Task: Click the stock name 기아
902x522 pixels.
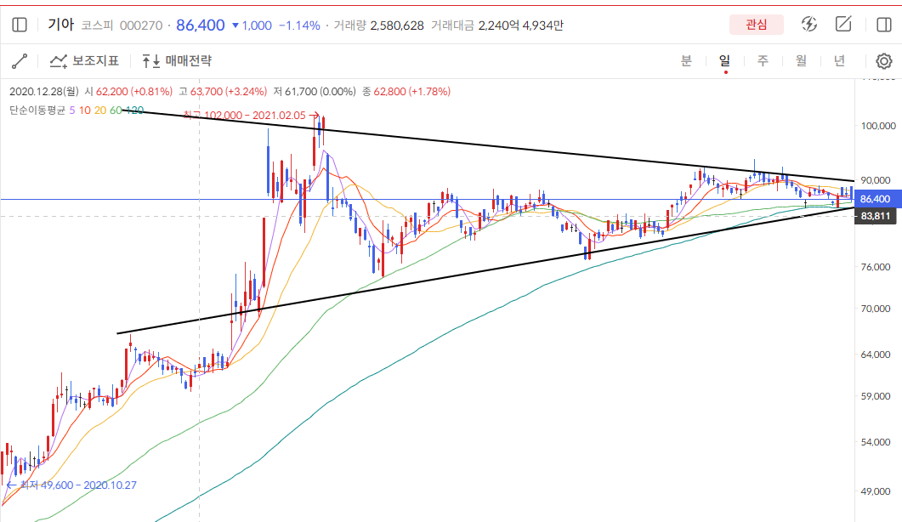Action: (x=61, y=25)
